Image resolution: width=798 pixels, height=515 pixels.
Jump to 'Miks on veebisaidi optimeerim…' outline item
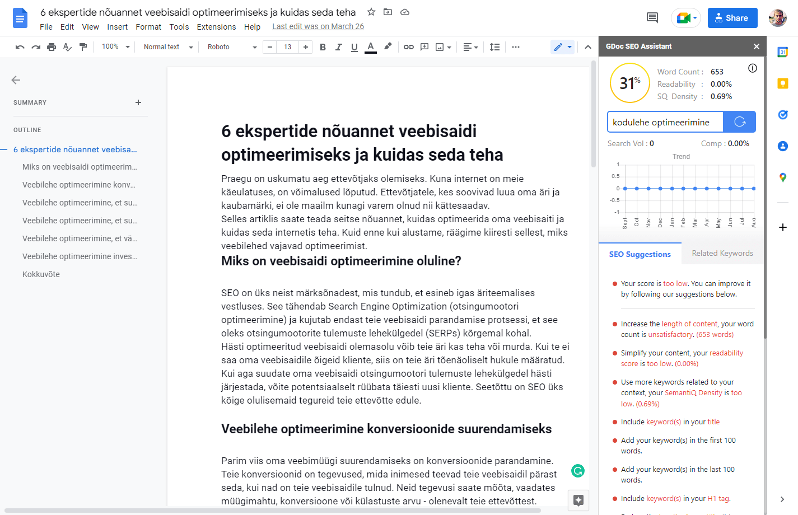pos(80,167)
